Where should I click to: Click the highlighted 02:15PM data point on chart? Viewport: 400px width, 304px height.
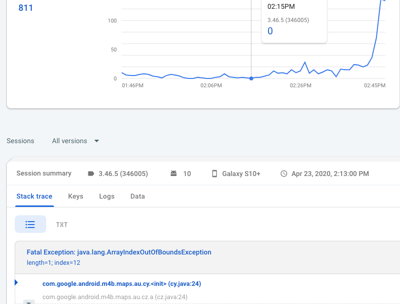(x=251, y=78)
